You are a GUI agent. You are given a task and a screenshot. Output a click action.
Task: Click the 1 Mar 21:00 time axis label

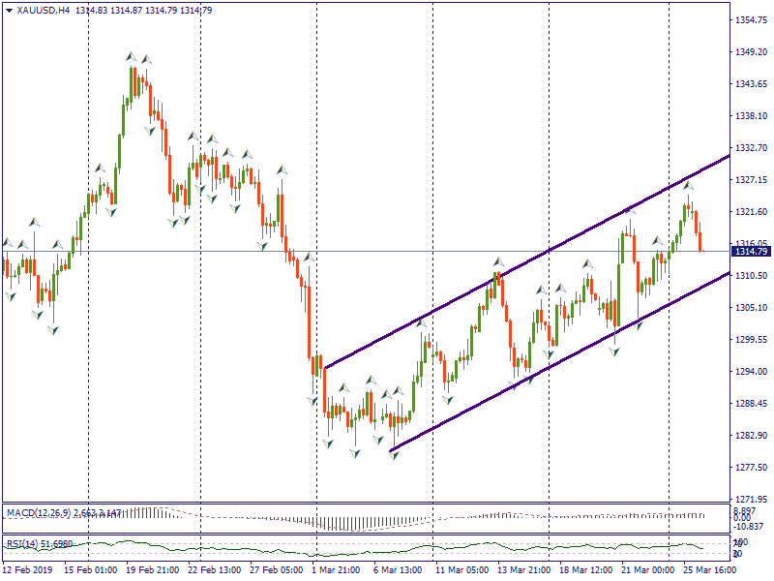(337, 571)
